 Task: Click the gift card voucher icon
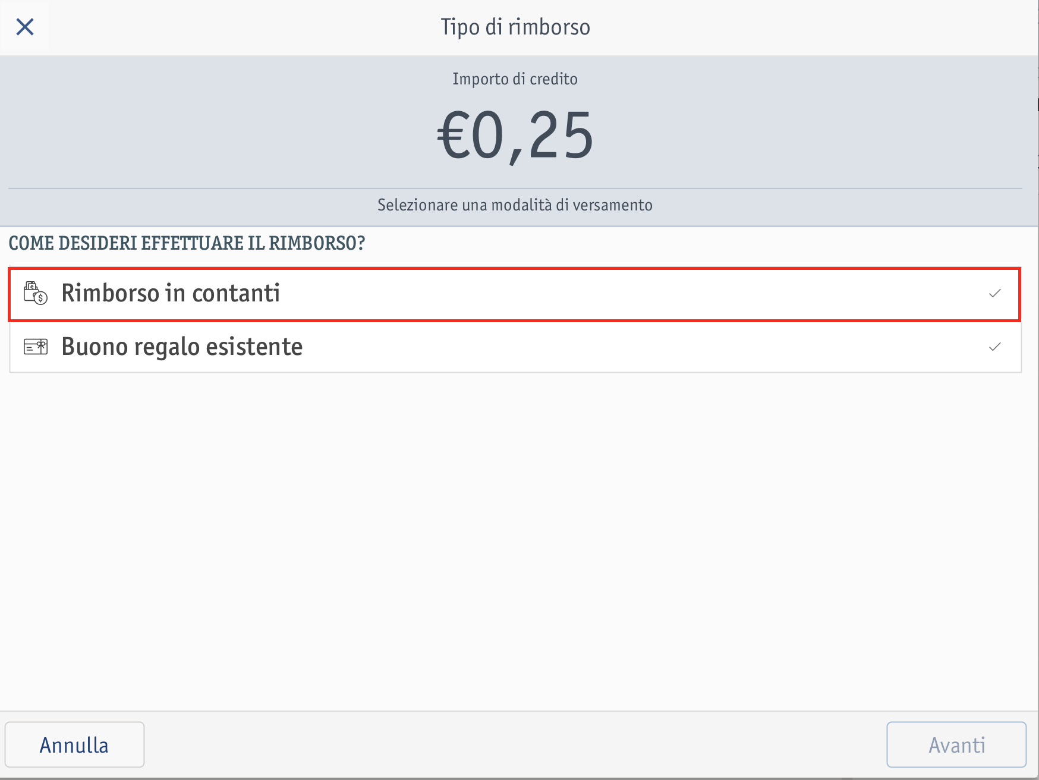35,347
